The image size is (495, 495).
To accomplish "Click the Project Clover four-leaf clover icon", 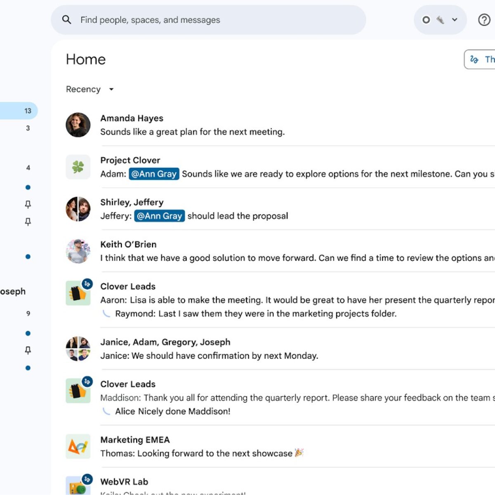I will point(78,167).
